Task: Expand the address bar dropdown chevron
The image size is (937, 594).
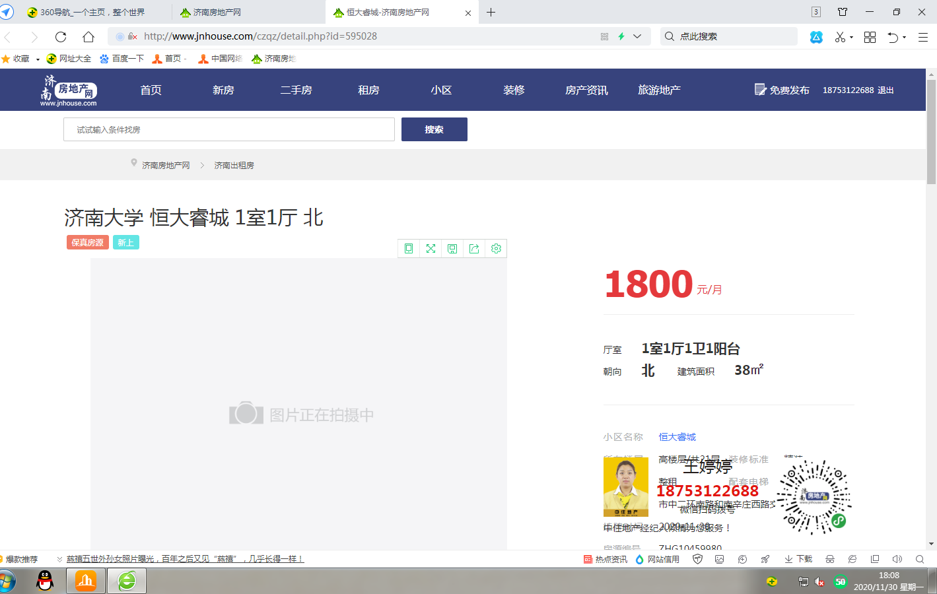Action: (637, 36)
